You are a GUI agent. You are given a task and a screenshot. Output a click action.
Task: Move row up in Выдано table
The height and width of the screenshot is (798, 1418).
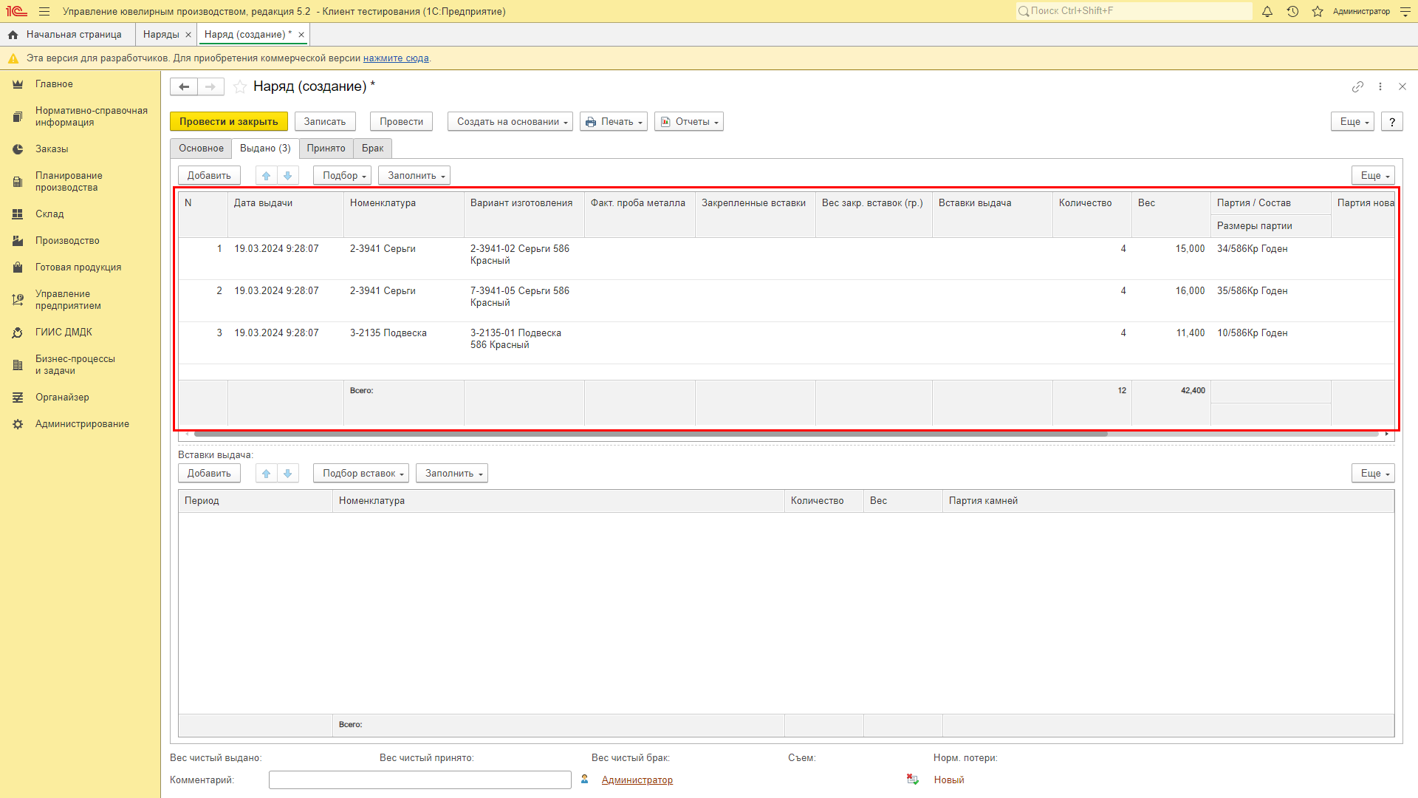[x=267, y=175]
